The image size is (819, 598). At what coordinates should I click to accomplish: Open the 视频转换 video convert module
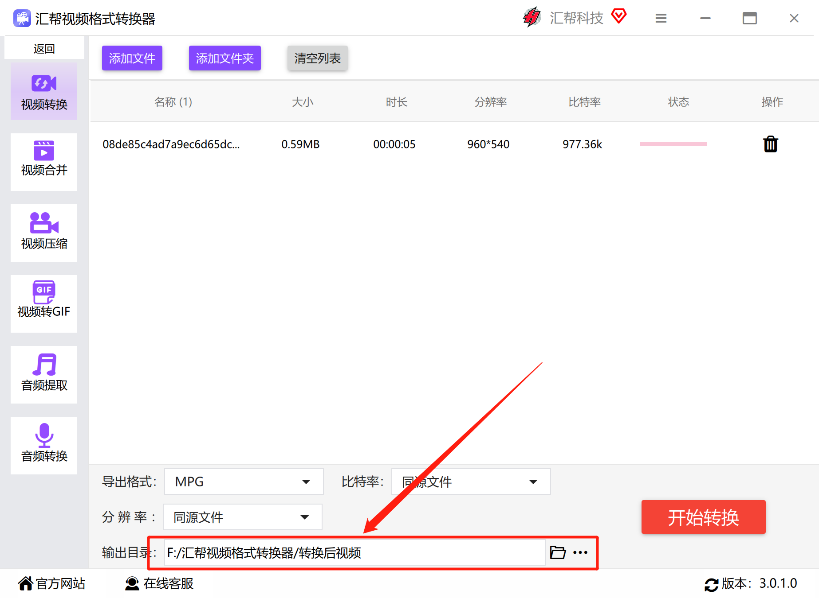(44, 91)
